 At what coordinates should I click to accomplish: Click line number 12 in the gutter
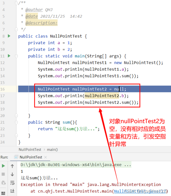pyautogui.click(x=2, y=63)
